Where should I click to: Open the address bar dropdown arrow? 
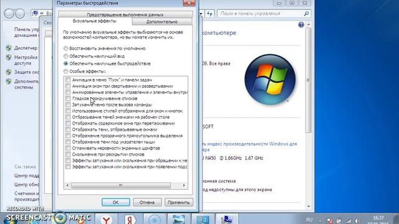[x=201, y=14]
